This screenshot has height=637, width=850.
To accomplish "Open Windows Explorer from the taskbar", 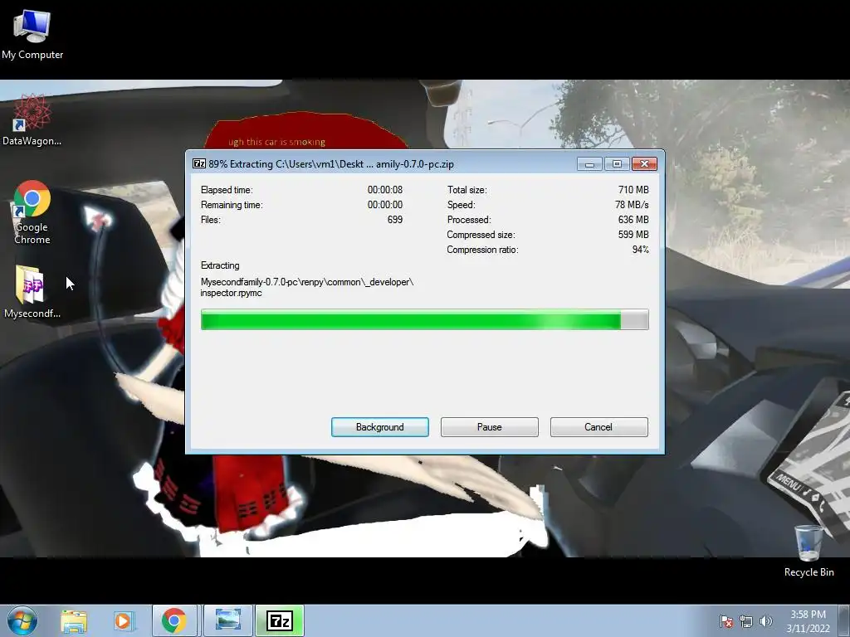I will coord(74,620).
